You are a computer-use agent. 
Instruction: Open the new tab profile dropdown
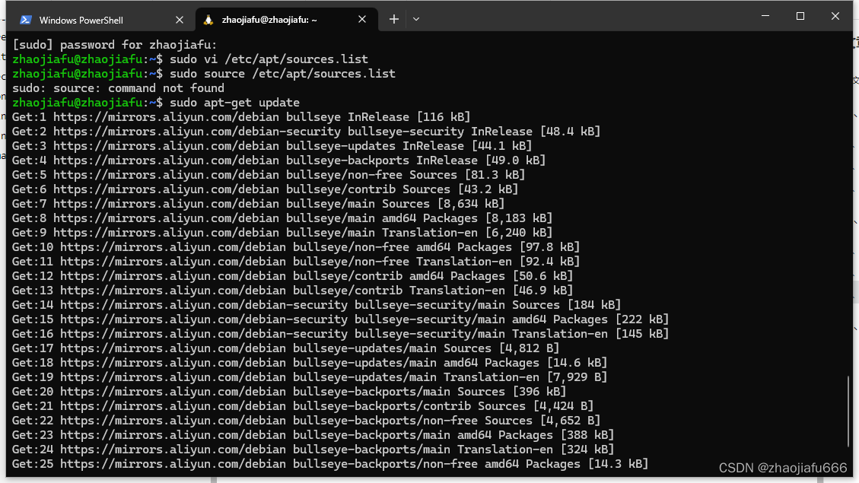[416, 19]
